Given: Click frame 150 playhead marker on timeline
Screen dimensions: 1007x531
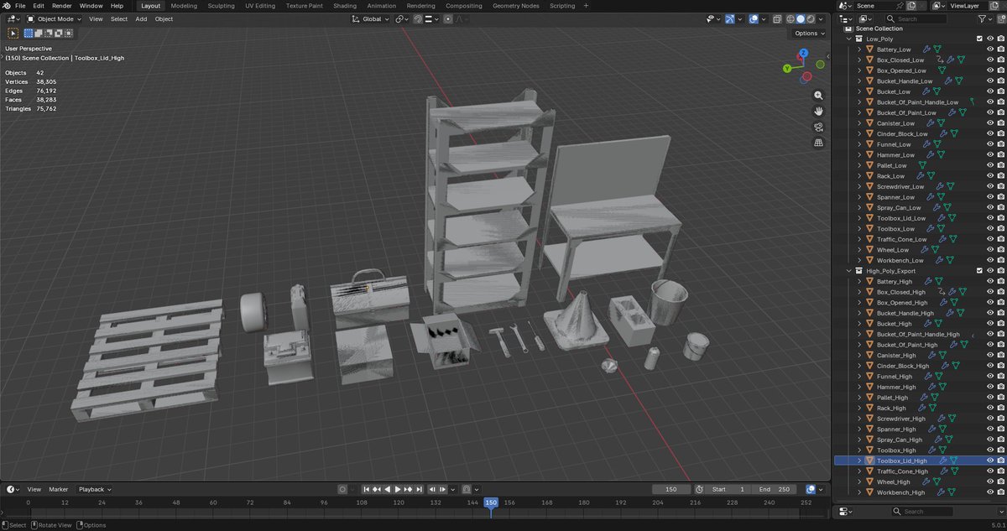Looking at the screenshot, I should click(491, 502).
